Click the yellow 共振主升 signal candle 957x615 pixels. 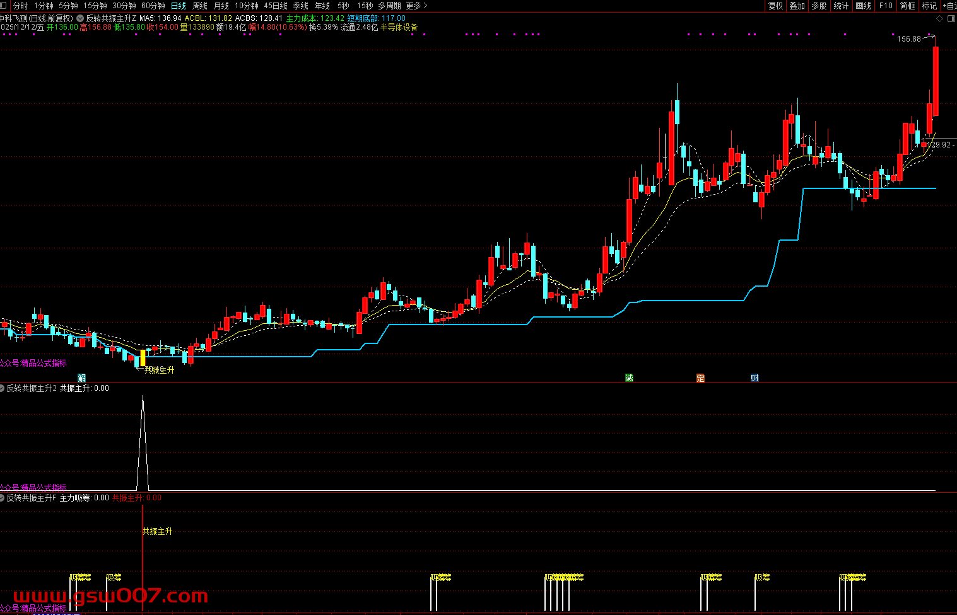point(143,358)
